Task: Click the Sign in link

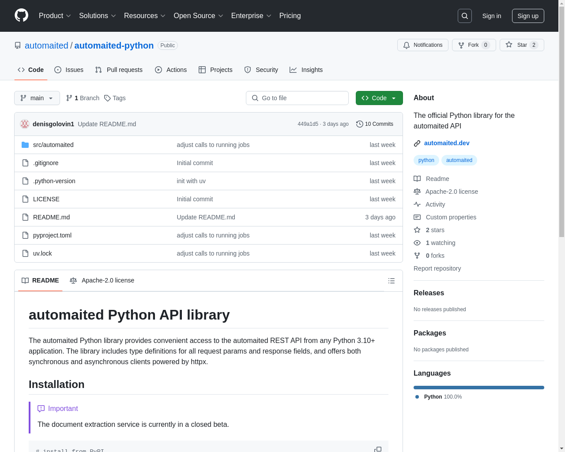Action: pyautogui.click(x=492, y=16)
